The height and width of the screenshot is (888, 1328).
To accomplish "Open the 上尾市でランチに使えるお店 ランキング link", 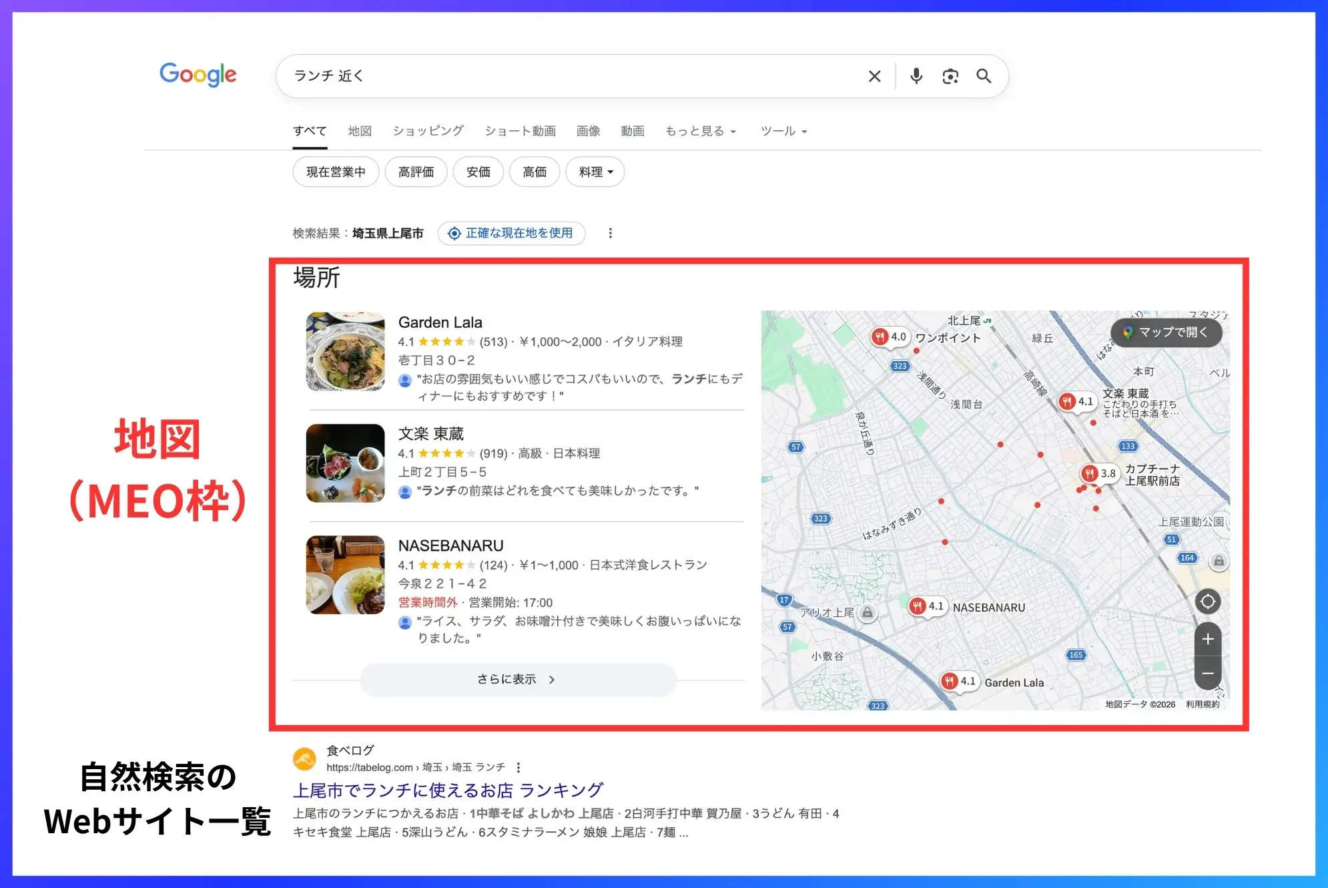I will (446, 790).
